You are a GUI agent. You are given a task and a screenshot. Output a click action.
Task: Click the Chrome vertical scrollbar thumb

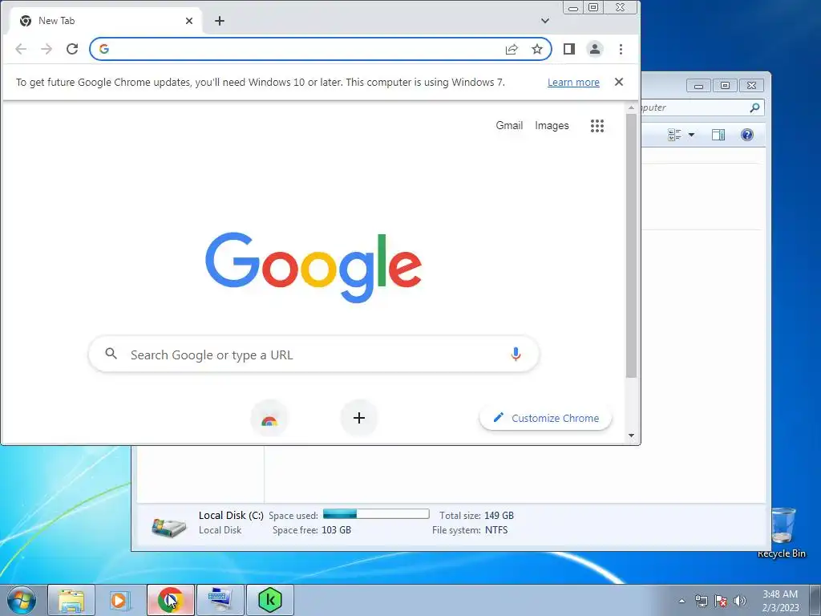(x=632, y=245)
